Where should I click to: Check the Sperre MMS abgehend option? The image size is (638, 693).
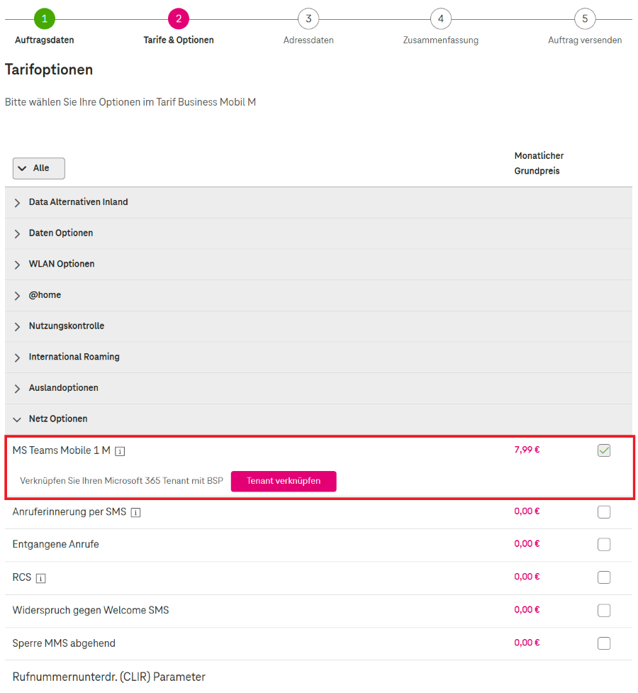pyautogui.click(x=604, y=643)
